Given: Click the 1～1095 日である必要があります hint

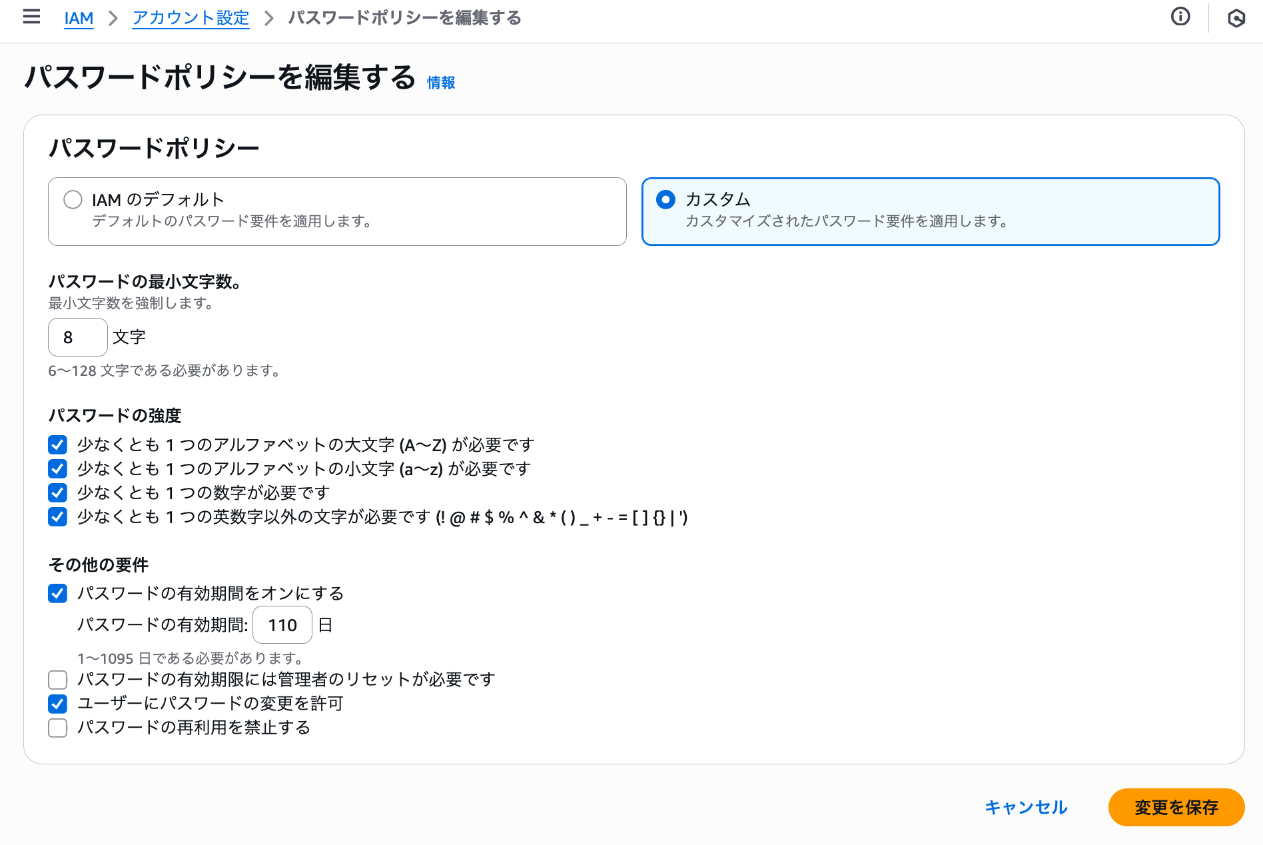Looking at the screenshot, I should pos(191,658).
